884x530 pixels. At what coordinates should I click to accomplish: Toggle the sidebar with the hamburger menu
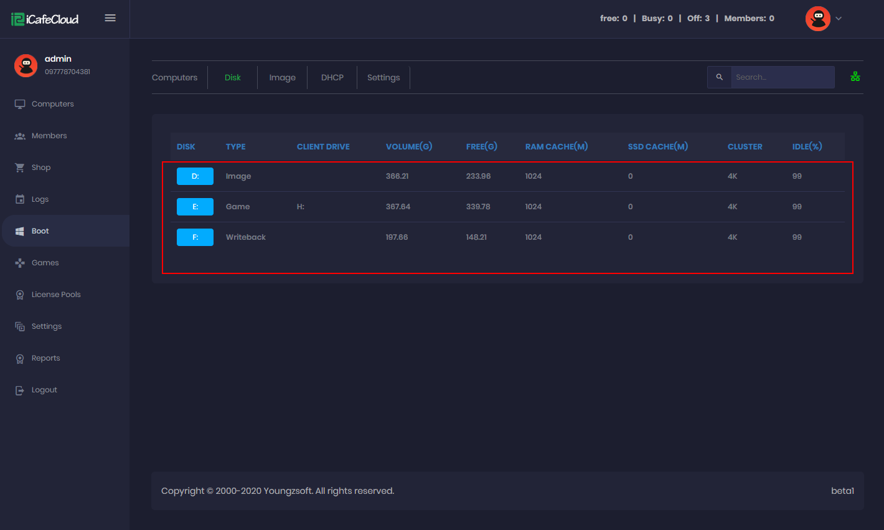tap(110, 18)
